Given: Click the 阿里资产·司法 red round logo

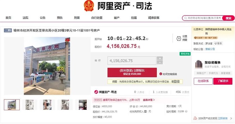Looking at the screenshot, I should 96,92.
